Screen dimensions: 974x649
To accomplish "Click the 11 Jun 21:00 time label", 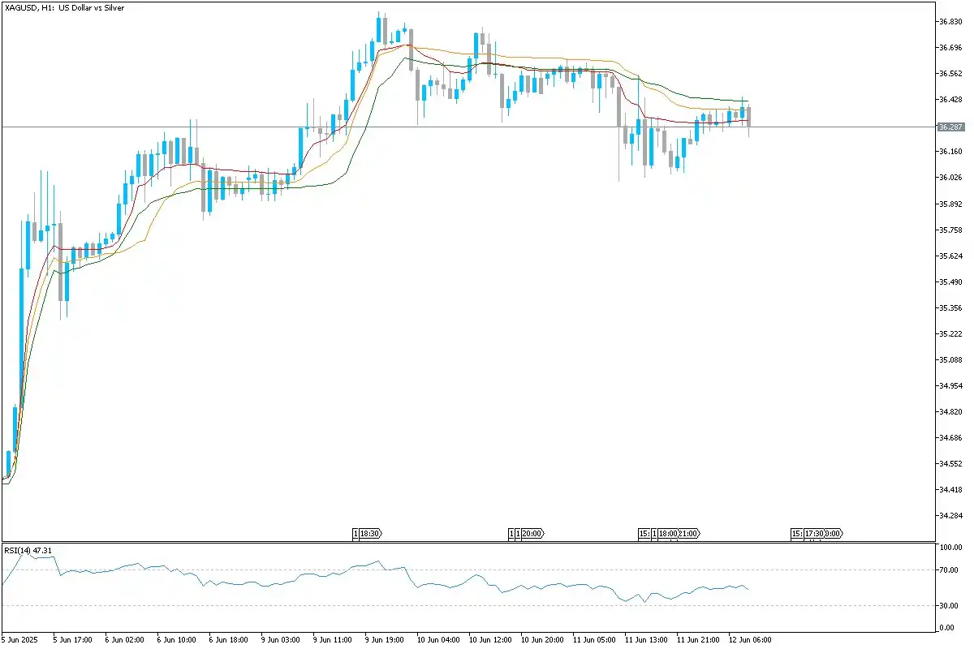I will pos(697,639).
